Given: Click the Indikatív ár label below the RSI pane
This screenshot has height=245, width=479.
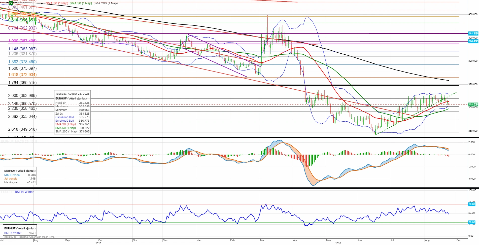Looking at the screenshot, I should pos(10,237).
